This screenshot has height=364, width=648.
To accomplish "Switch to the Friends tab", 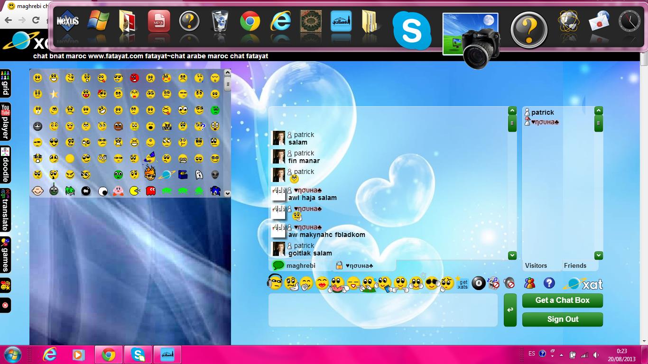I will 575,266.
